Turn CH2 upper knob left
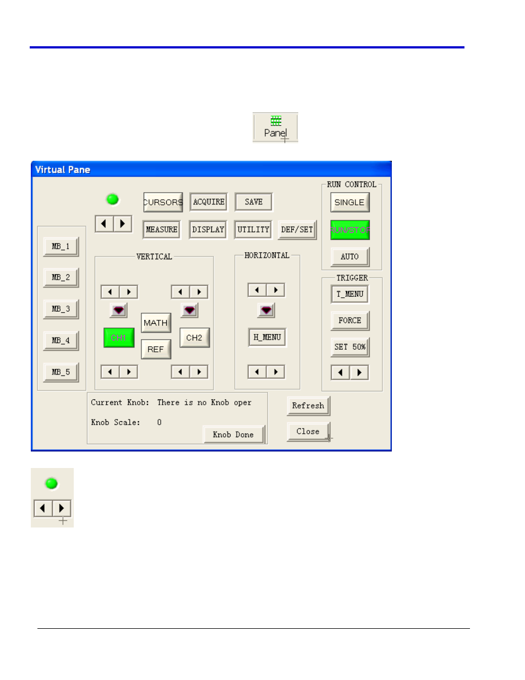The width and height of the screenshot is (525, 680). 181,292
